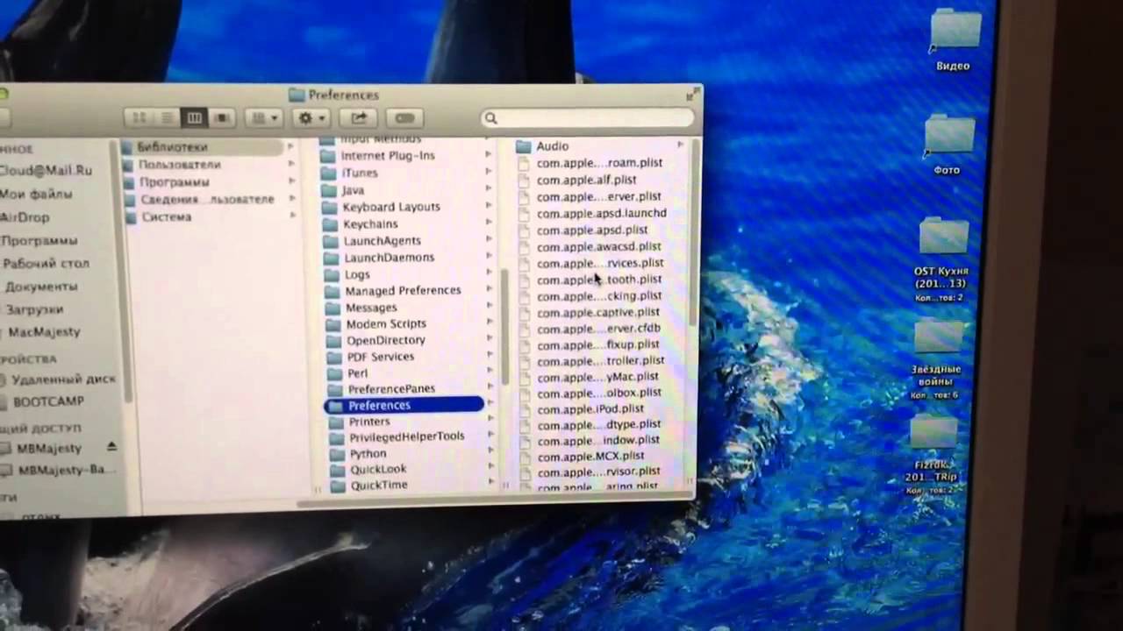The width and height of the screenshot is (1123, 631).
Task: Open the OST Кухня desktop folder
Action: pos(941,259)
